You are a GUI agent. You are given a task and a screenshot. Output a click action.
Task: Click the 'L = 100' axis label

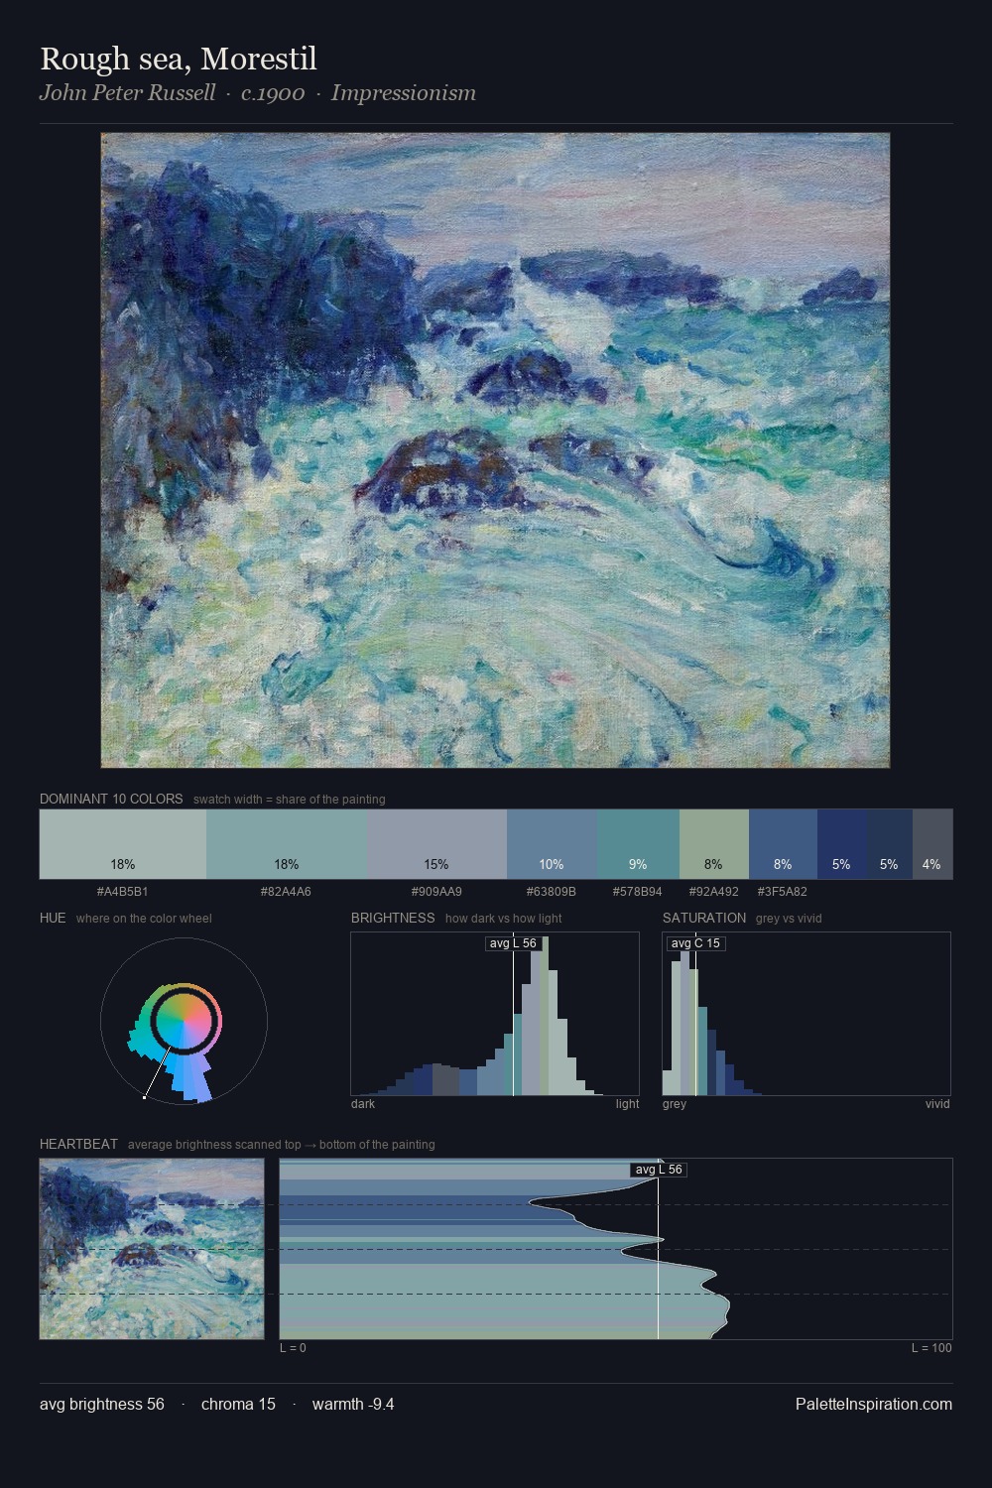931,1348
